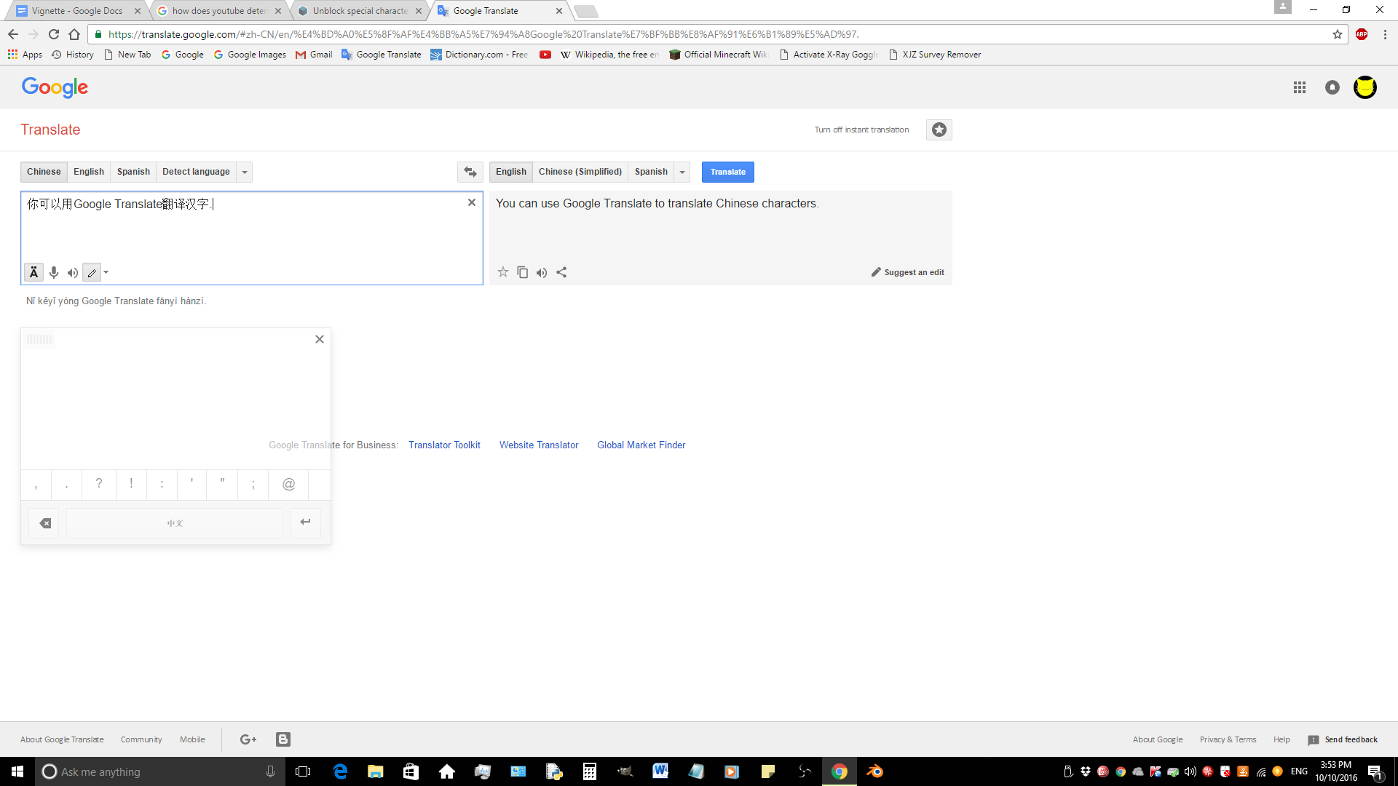Open the Phrasebook star button
Image resolution: width=1398 pixels, height=786 pixels.
(x=939, y=130)
